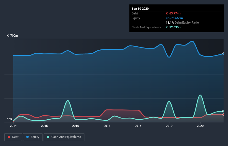Click the Kn700m y-axis label
Screen dimensions: 228x146
point(12,36)
